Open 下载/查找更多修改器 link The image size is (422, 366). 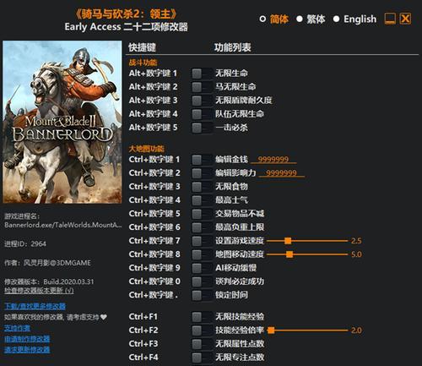point(35,306)
